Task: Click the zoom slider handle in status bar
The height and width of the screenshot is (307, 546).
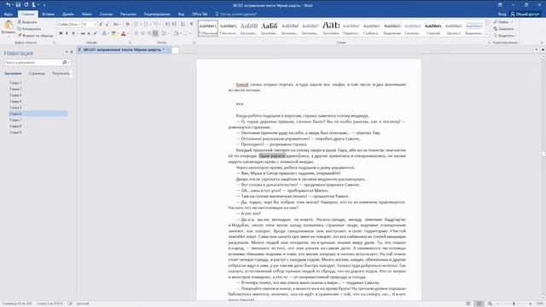Action: click(514, 304)
